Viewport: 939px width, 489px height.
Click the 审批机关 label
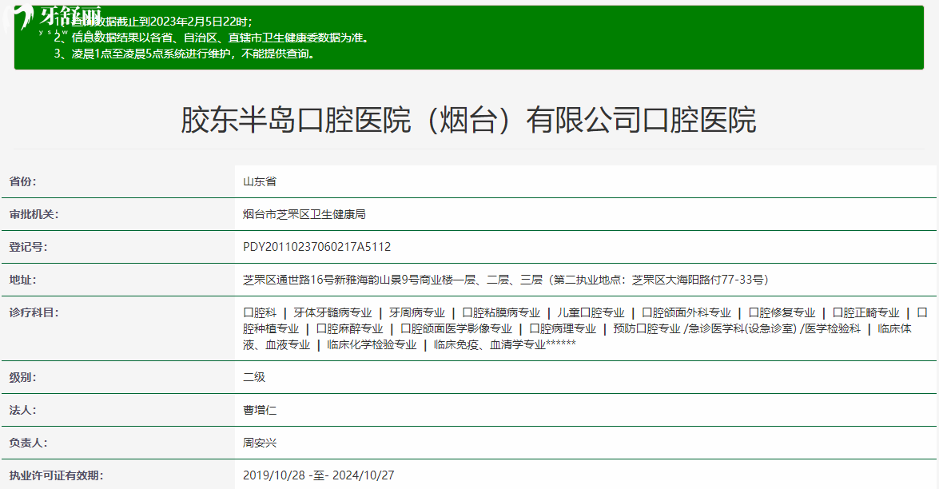click(x=34, y=214)
